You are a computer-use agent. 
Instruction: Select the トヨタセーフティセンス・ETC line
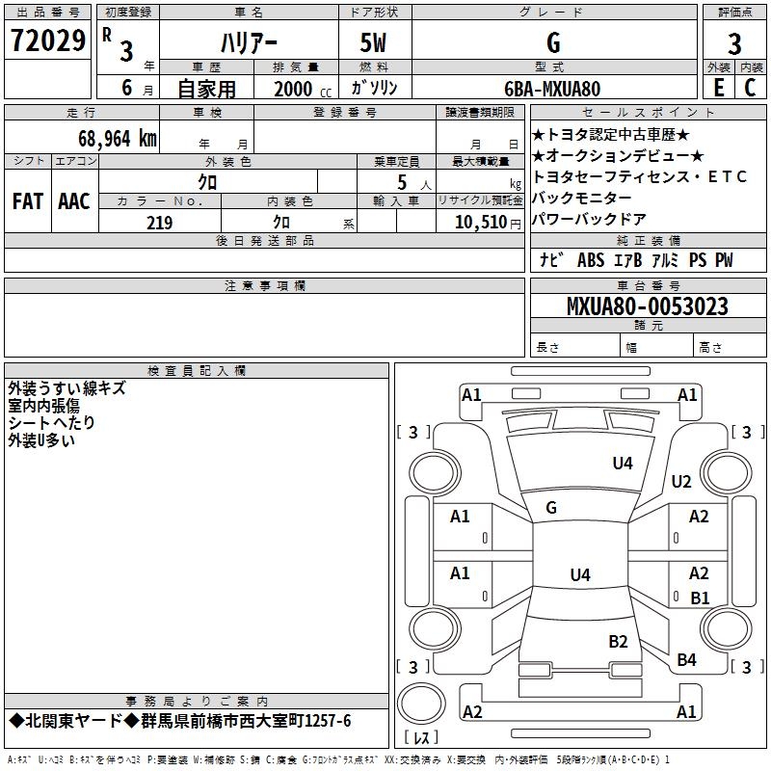point(640,176)
